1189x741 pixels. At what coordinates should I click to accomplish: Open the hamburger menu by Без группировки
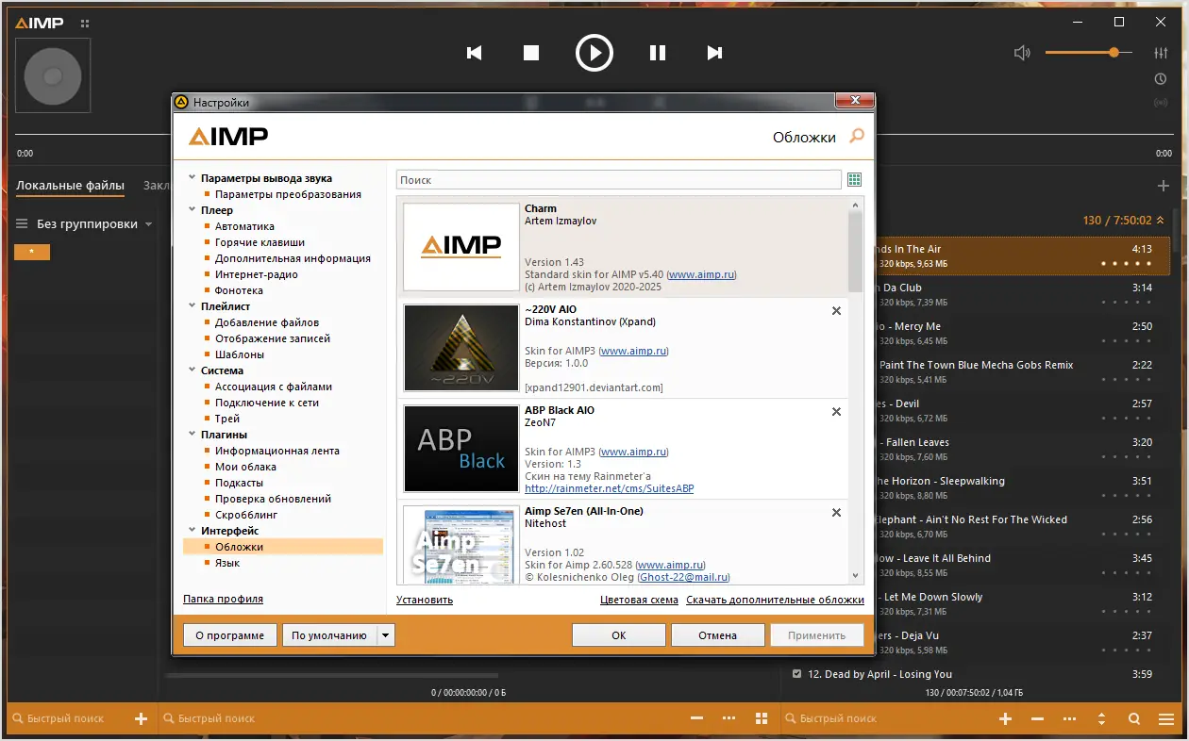pos(22,224)
